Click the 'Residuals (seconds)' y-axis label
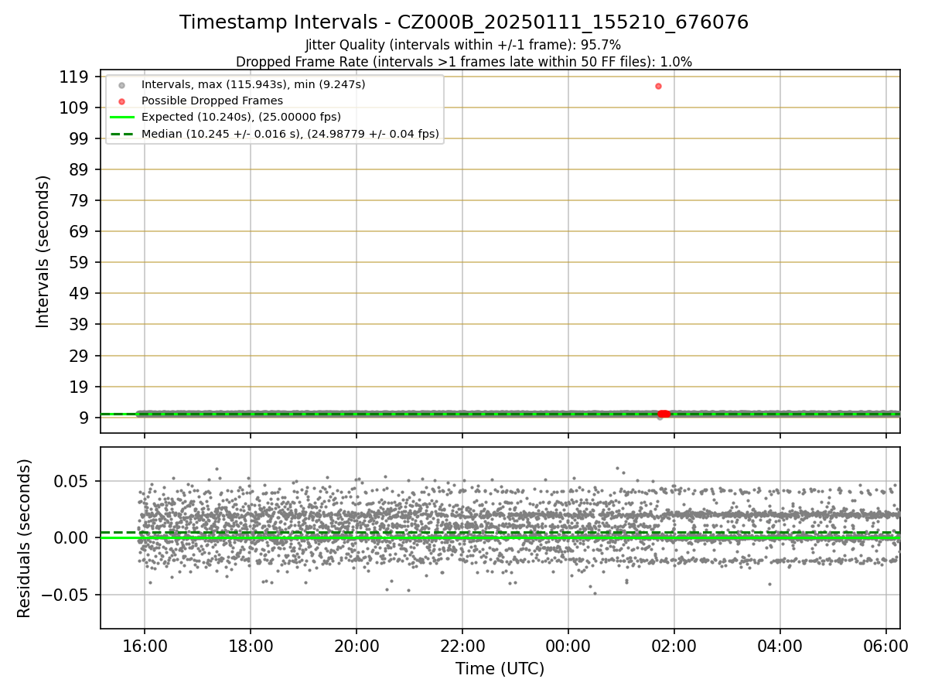 [25, 538]
